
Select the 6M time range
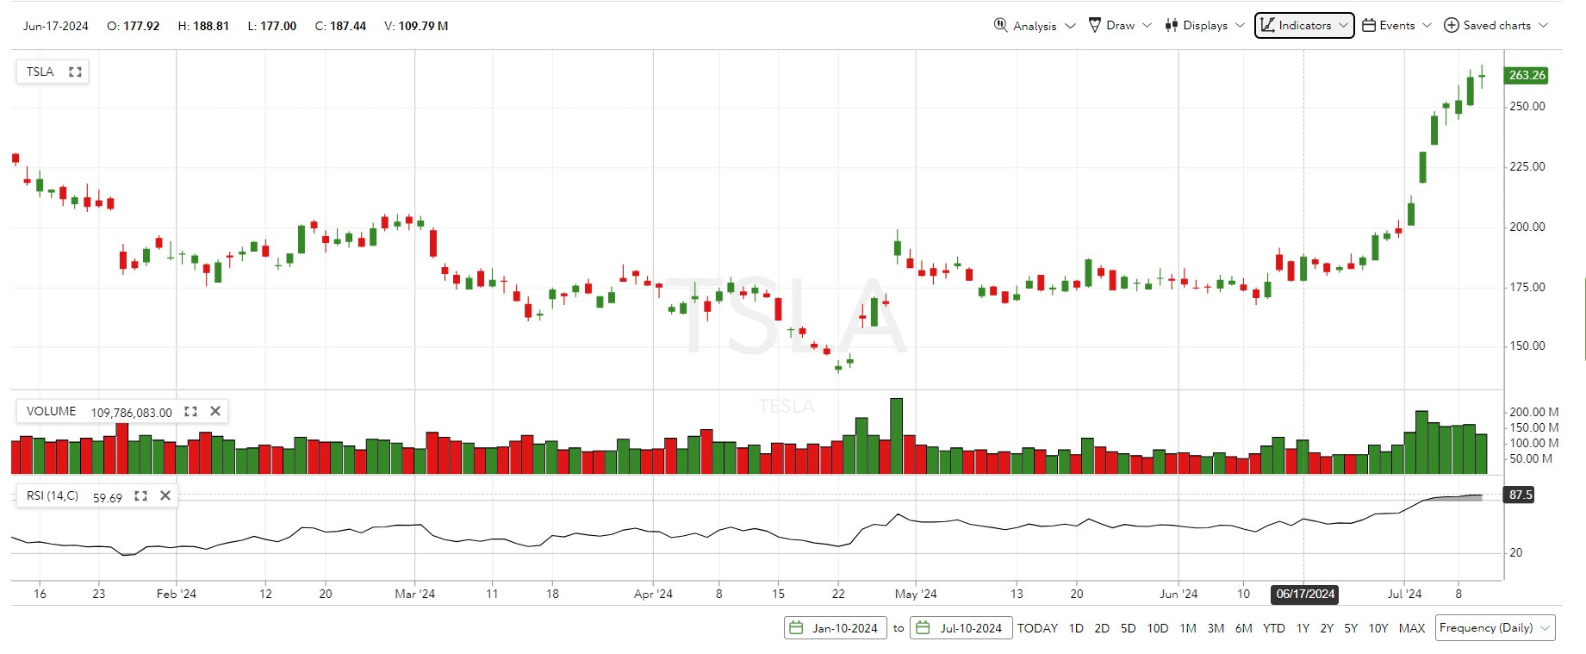(1243, 628)
